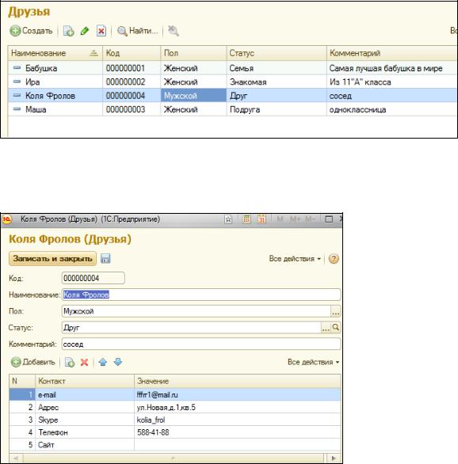
Task: Open the calendar icon in title bar
Action: click(x=261, y=219)
